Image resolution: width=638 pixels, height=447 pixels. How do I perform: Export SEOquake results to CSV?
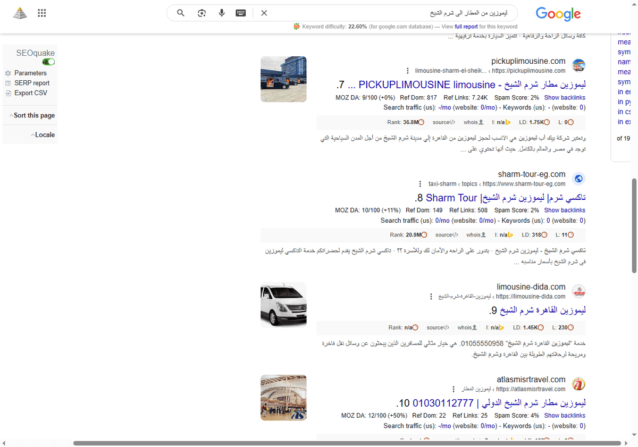[31, 92]
